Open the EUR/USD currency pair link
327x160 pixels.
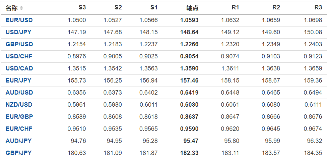click(19, 20)
